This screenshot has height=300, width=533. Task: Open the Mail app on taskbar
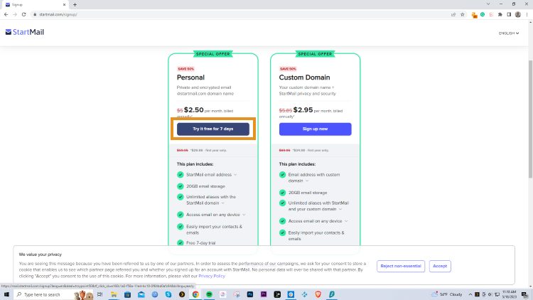tap(141, 294)
